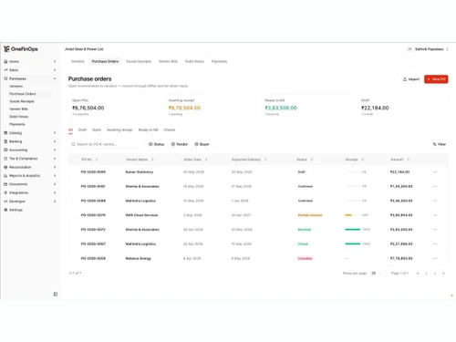Collapse the sidebar with the panel icon
456x342 pixels.
(x=56, y=294)
